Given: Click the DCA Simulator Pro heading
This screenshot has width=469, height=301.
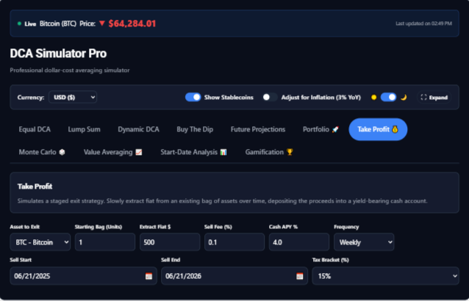Looking at the screenshot, I should (58, 54).
